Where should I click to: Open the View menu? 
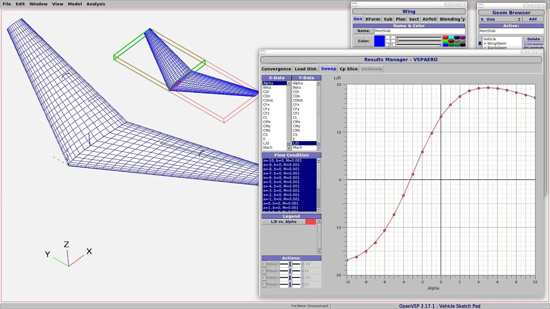coord(58,4)
